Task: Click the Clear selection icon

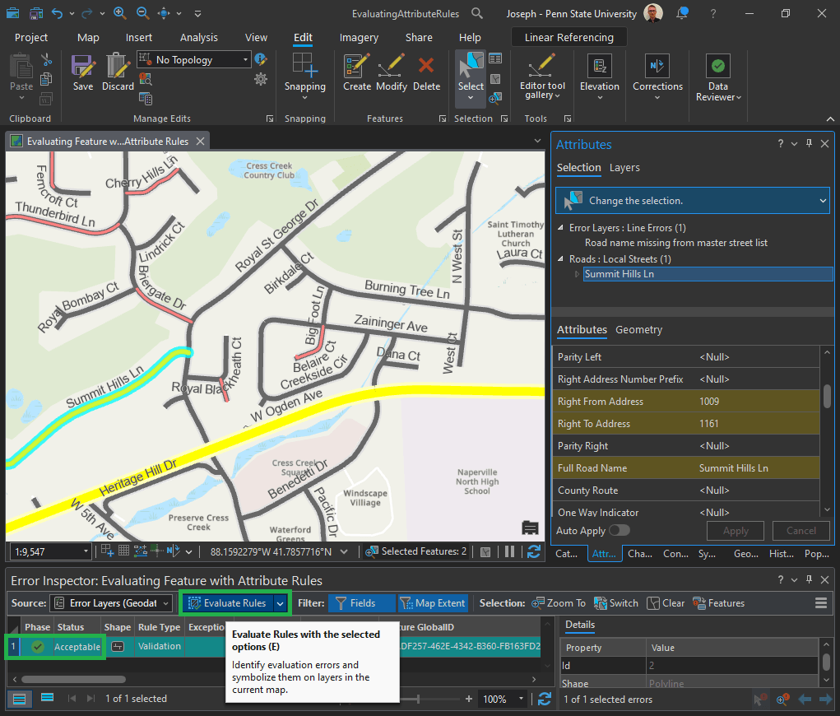Action: [666, 603]
